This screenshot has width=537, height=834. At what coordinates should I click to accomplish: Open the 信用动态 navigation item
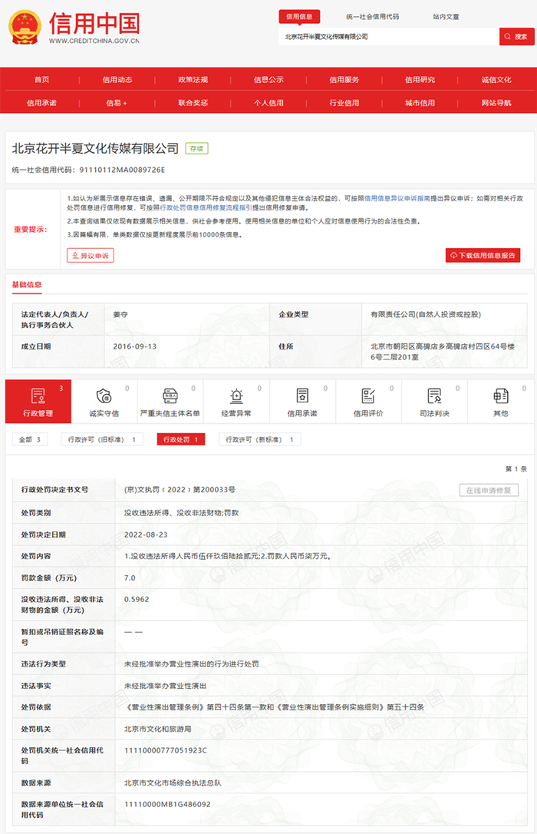pos(117,80)
